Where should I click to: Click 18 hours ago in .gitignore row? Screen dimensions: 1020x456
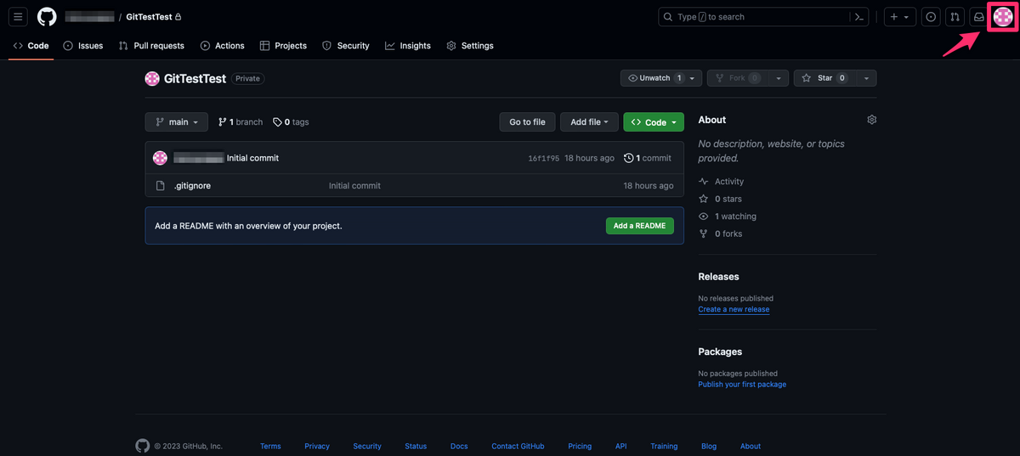[x=649, y=185]
